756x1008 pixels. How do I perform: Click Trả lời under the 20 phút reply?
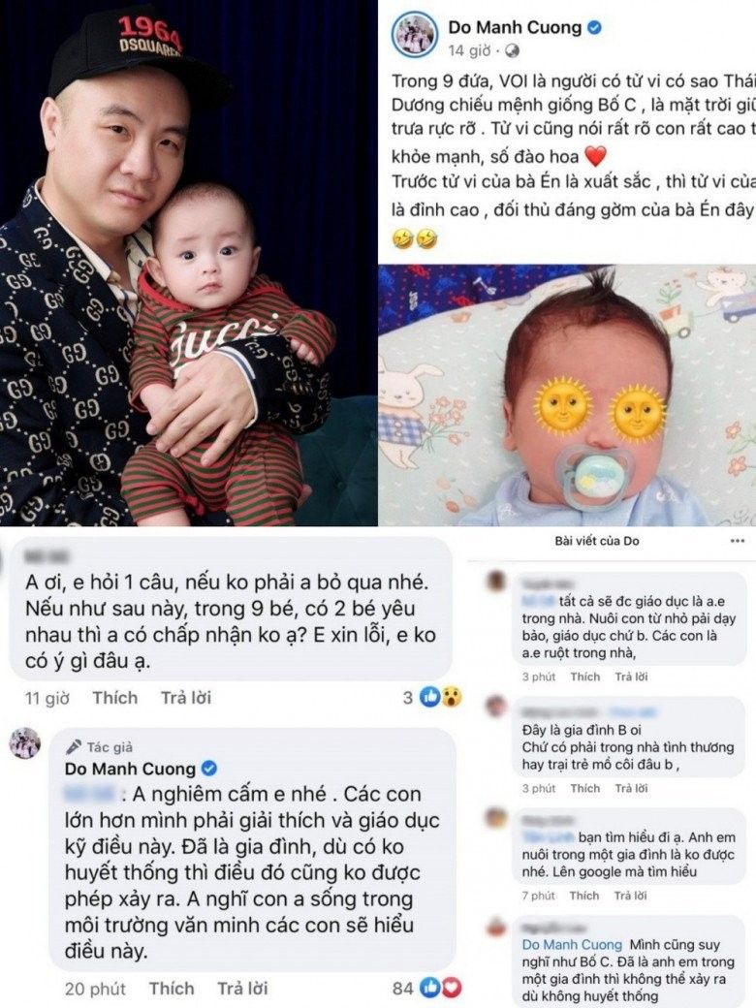[242, 988]
